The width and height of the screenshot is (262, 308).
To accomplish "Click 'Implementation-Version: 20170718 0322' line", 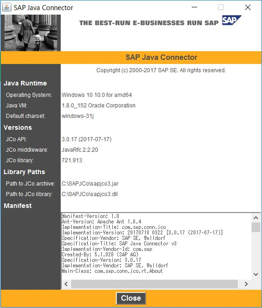I will pos(142,233).
